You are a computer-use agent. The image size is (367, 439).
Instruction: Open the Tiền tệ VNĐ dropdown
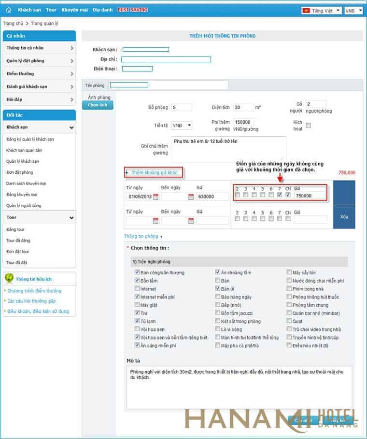click(182, 125)
